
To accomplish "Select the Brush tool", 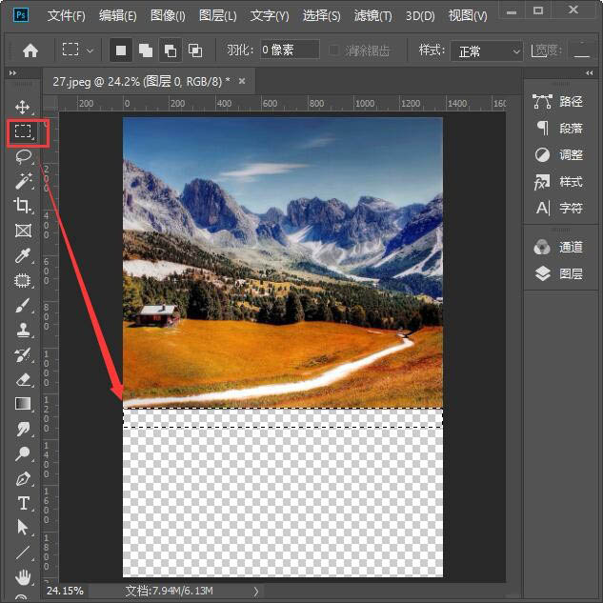I will 23,306.
